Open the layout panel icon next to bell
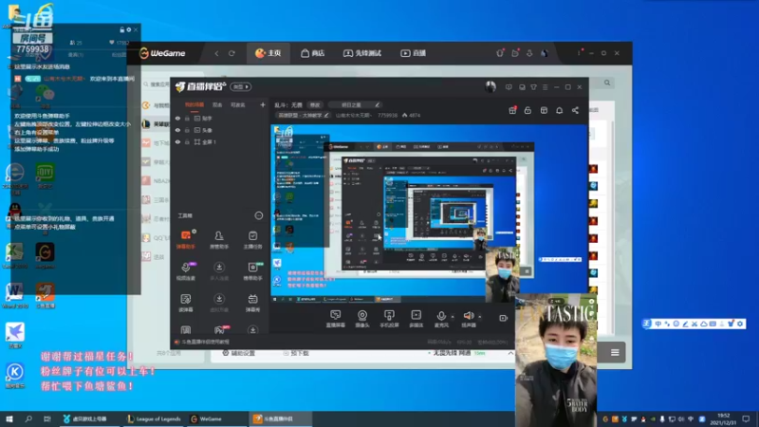 (544, 110)
